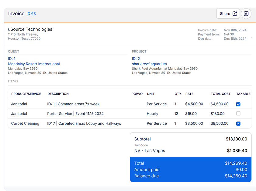Click the QTY column header
The width and height of the screenshot is (256, 191).
pos(178,94)
